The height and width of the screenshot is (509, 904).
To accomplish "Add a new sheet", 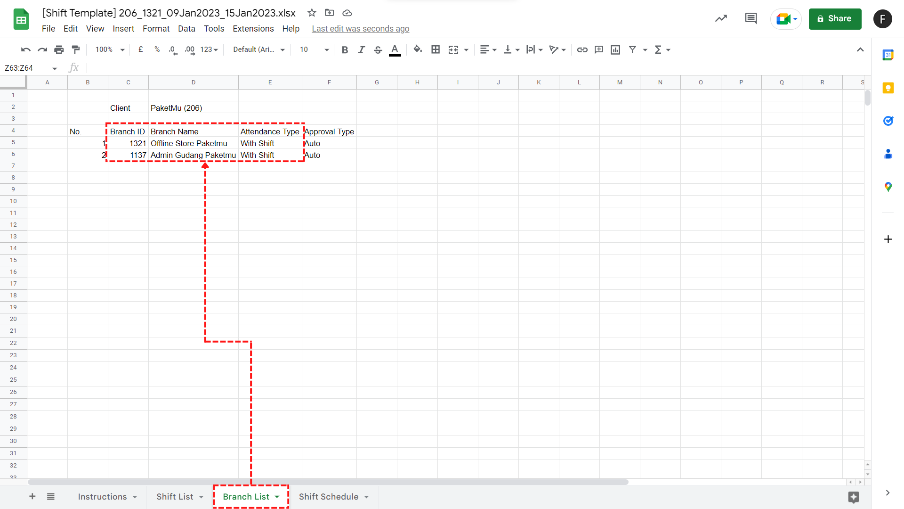I will [32, 496].
